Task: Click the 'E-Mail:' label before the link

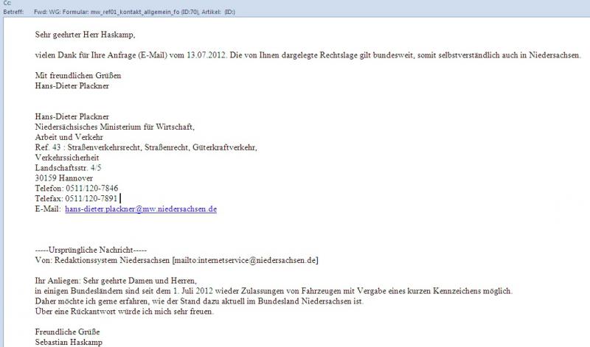Action: pyautogui.click(x=48, y=208)
